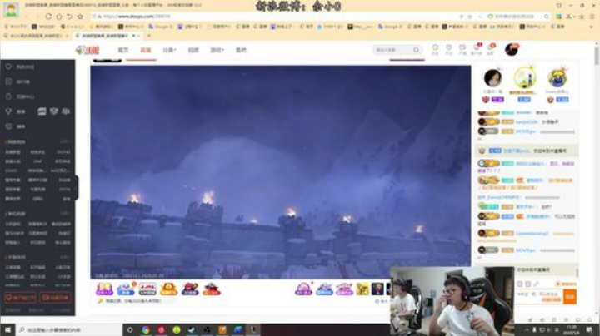The height and width of the screenshot is (336, 600).
Task: Open the followed heart icon in the Douyu header
Action: [x=449, y=47]
